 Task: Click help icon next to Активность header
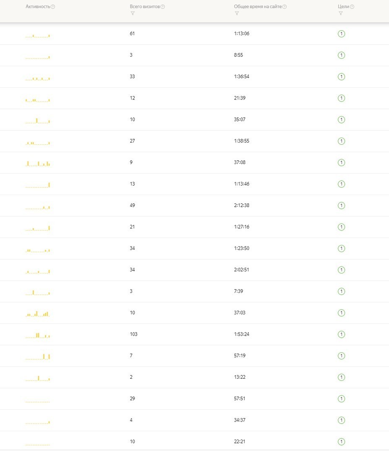click(53, 7)
